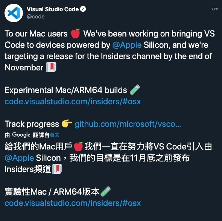This screenshot has height=221, width=222.
Task: Click the verified badge next to account name
Action: coord(83,9)
